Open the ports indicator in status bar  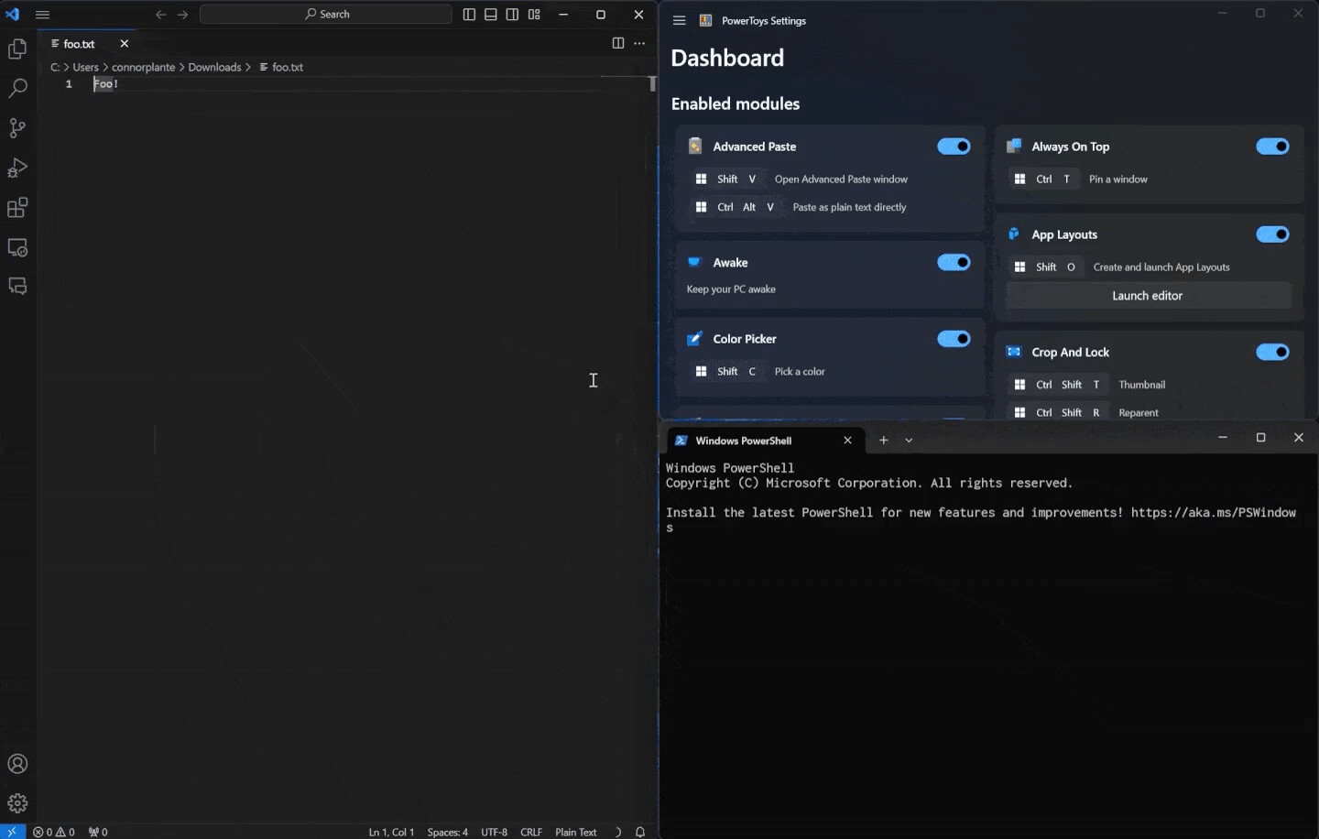click(x=98, y=832)
